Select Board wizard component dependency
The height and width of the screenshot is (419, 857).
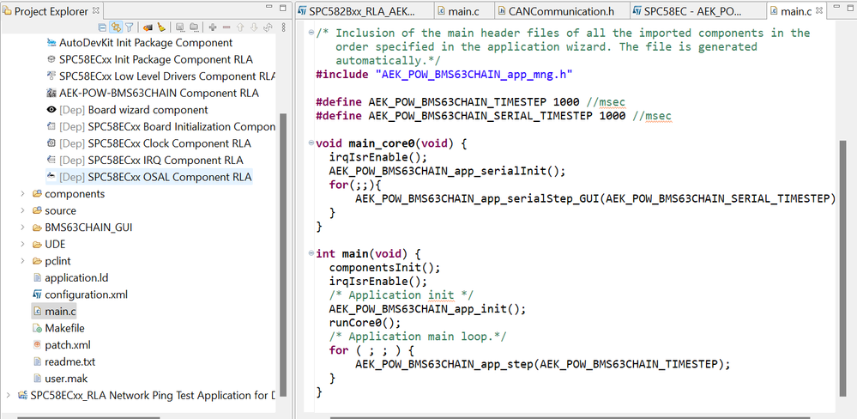pos(127,110)
